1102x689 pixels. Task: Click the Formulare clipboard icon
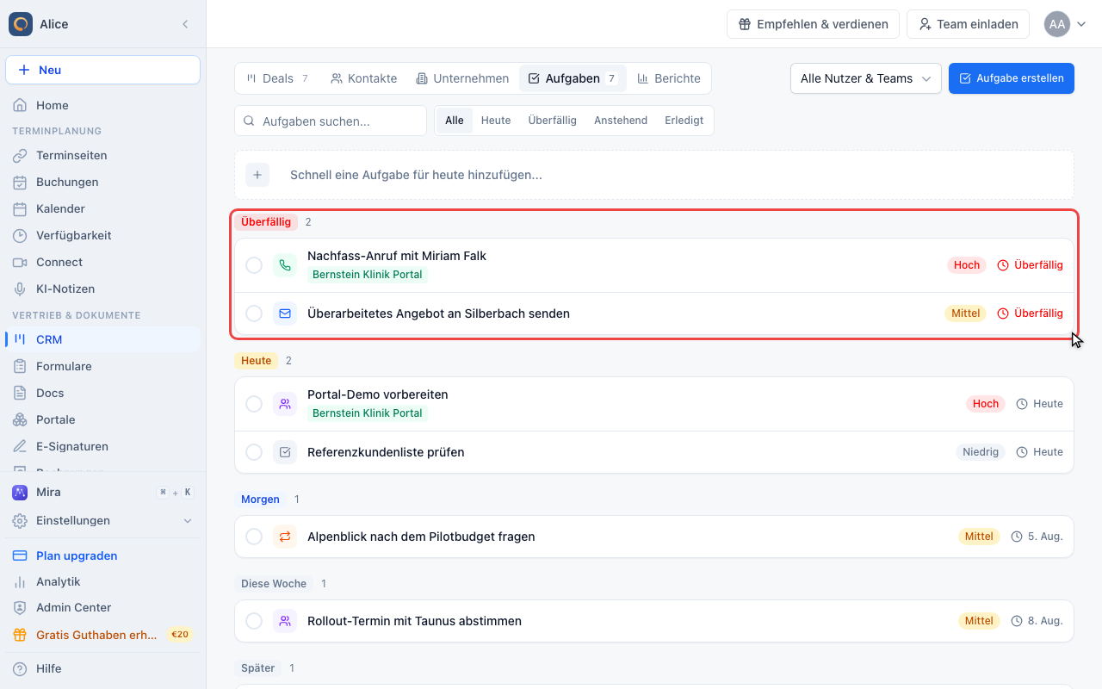[20, 367]
